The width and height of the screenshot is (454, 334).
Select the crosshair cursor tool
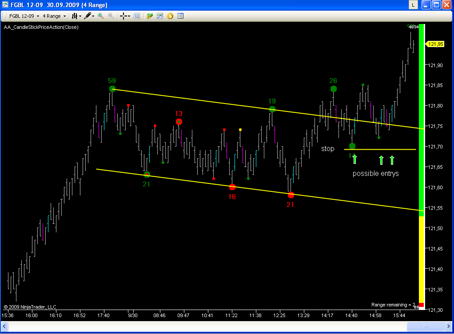[x=123, y=16]
